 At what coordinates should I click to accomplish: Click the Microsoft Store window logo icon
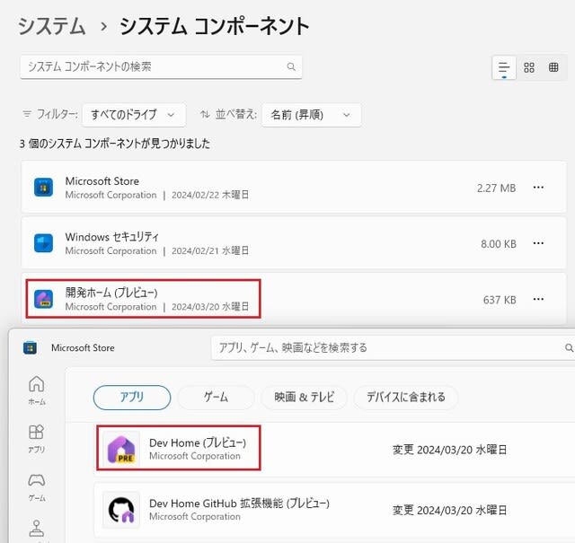point(30,347)
